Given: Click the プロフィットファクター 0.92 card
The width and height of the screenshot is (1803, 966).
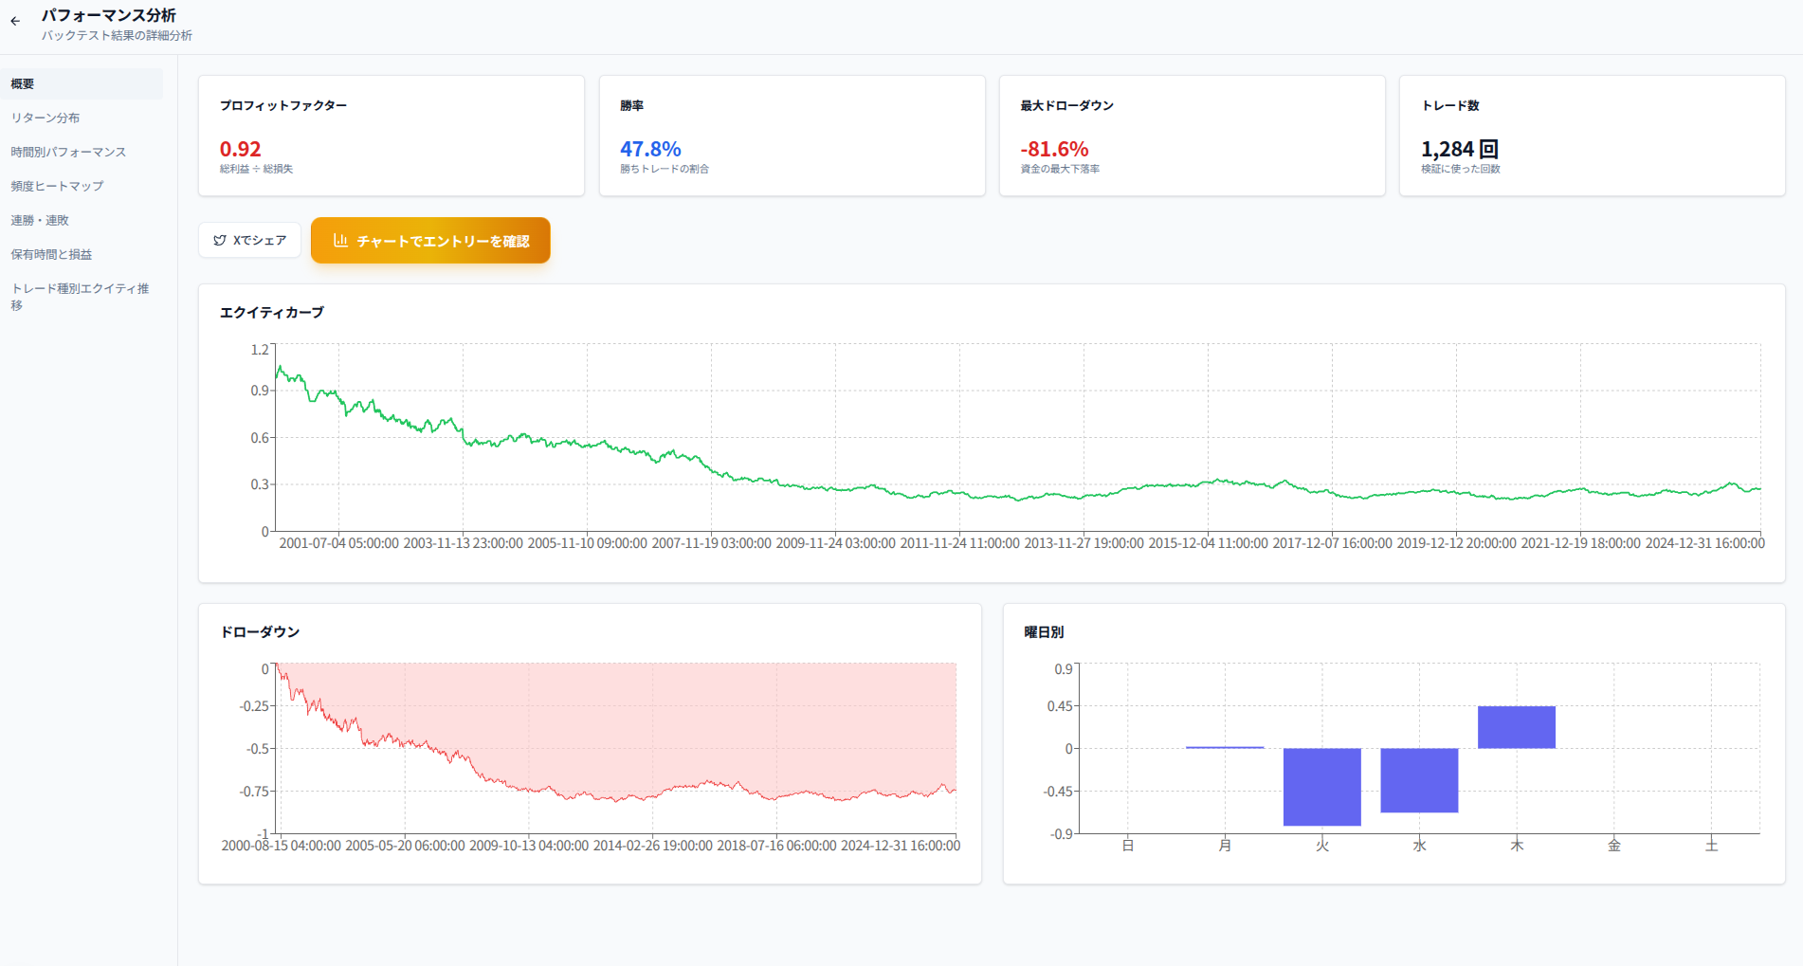Looking at the screenshot, I should click(391, 136).
